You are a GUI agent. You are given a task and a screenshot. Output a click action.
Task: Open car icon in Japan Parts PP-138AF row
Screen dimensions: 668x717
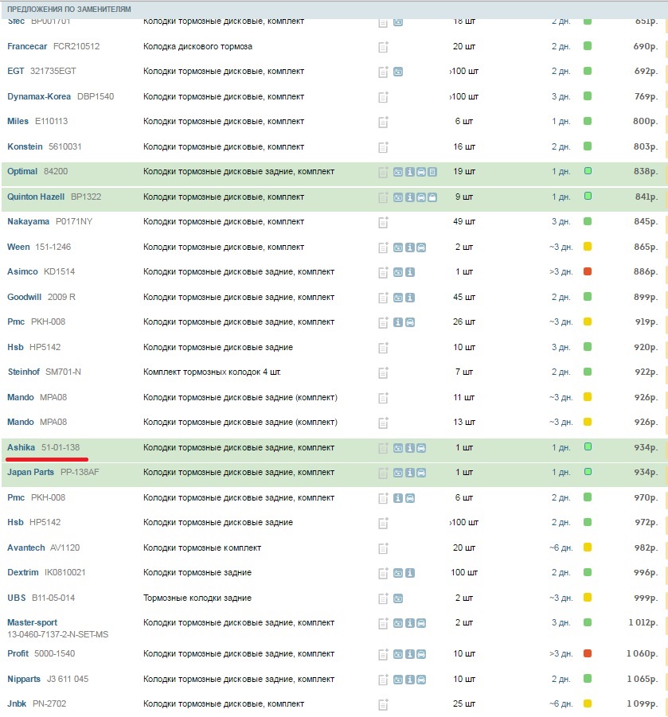(421, 473)
